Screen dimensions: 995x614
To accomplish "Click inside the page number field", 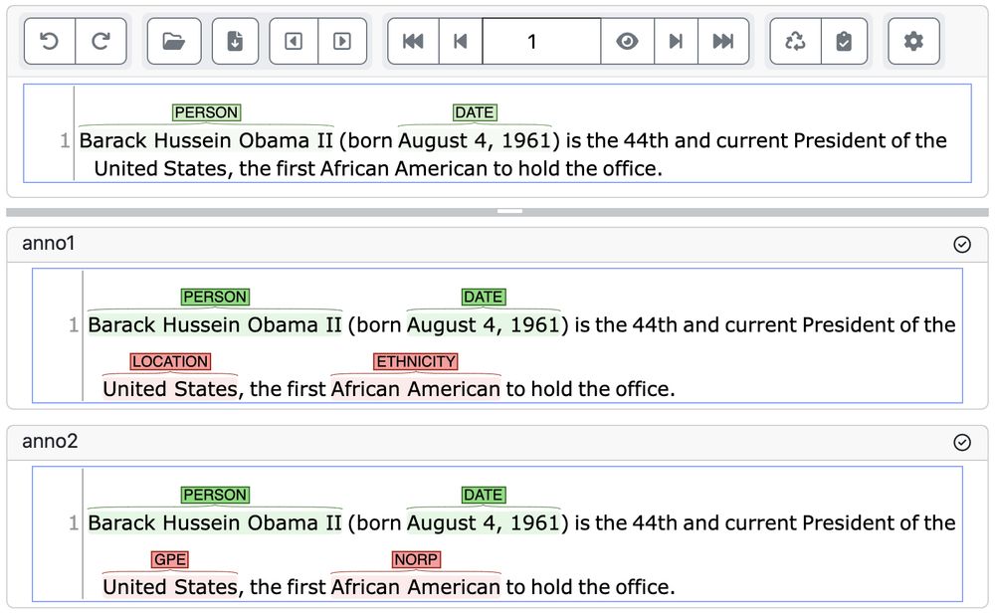I will click(x=540, y=41).
